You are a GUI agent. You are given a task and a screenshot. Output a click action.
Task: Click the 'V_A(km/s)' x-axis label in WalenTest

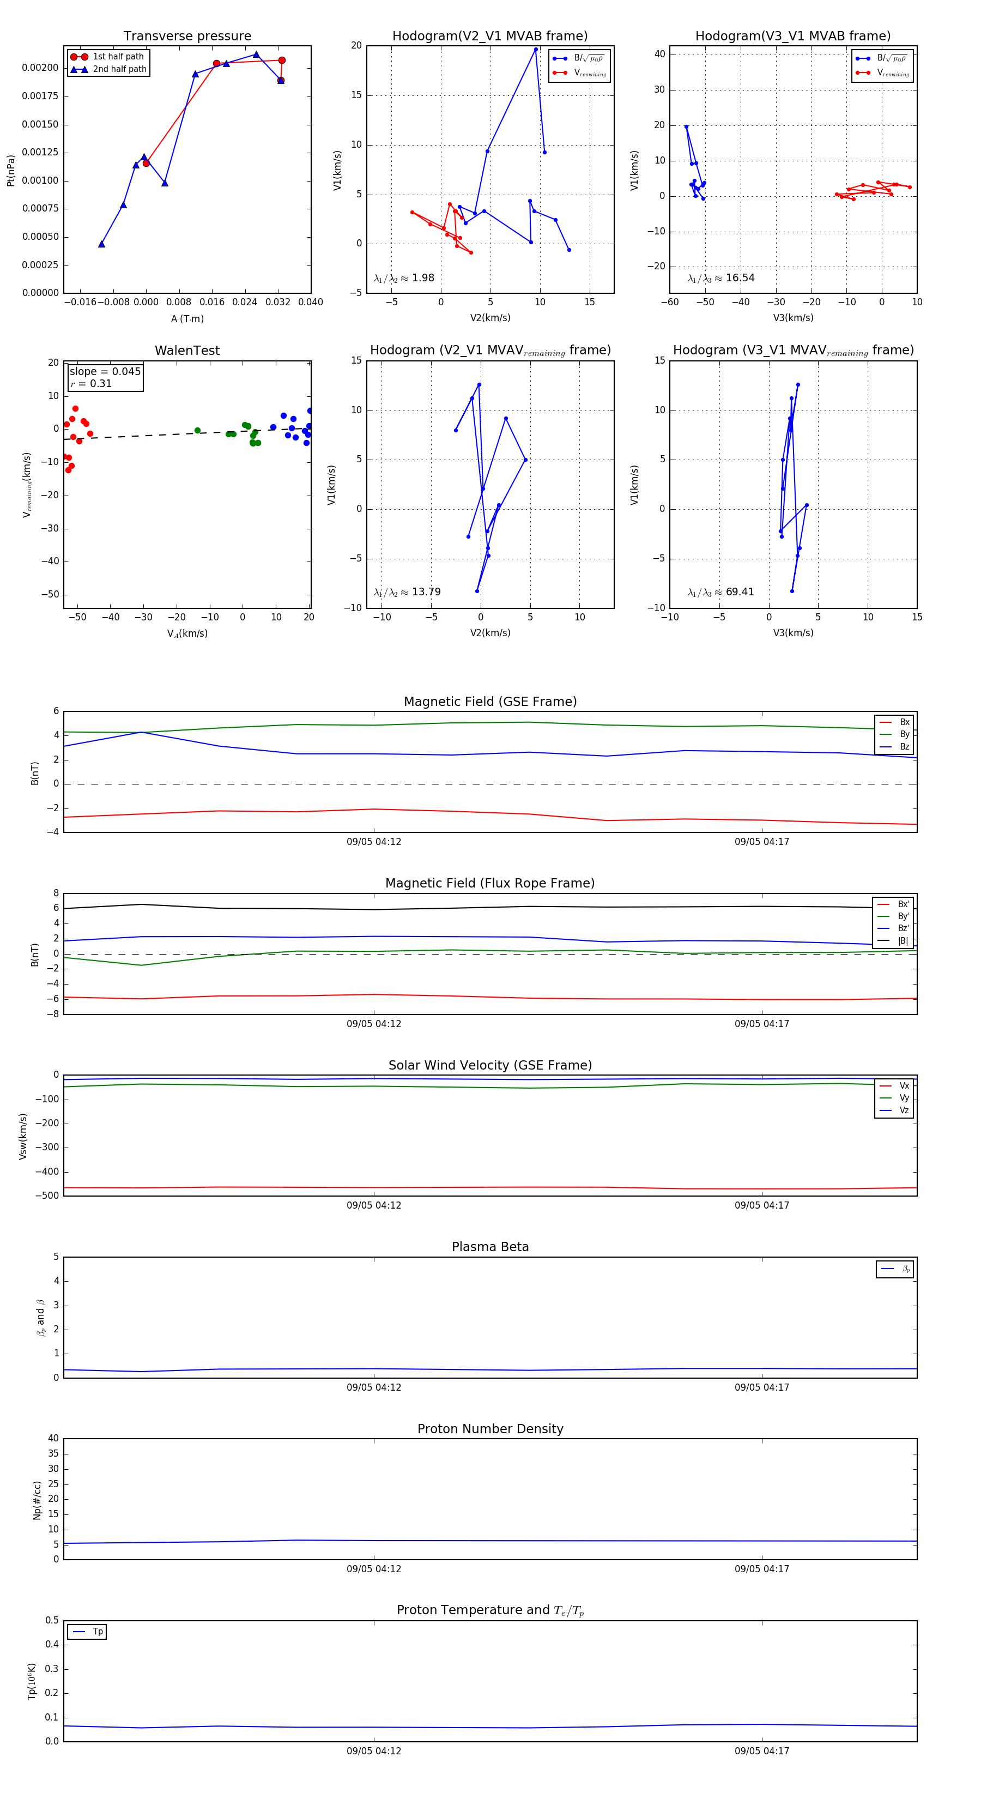187,634
